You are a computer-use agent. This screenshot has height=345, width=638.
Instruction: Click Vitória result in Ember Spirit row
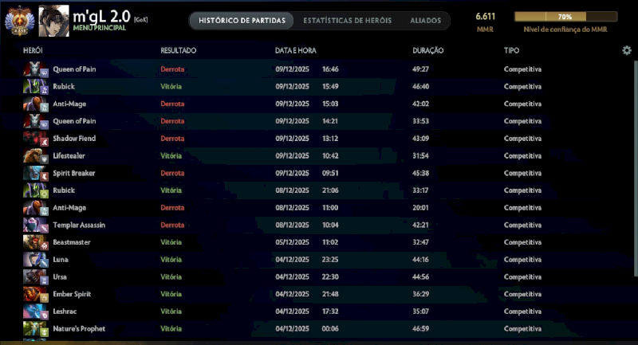tap(171, 294)
